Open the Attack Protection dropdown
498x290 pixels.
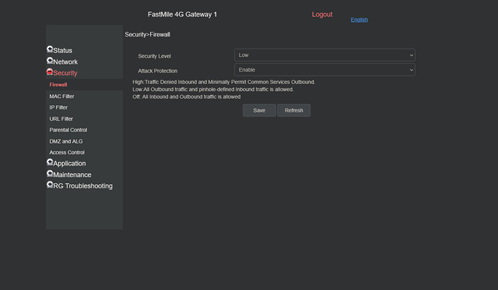pos(324,70)
